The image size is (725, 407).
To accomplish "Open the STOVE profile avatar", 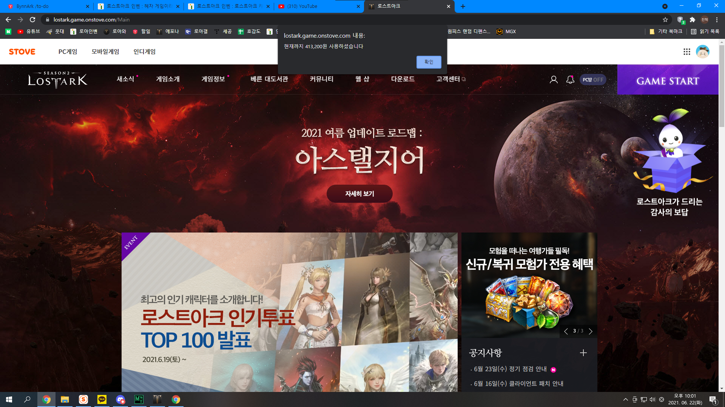I will coord(702,52).
